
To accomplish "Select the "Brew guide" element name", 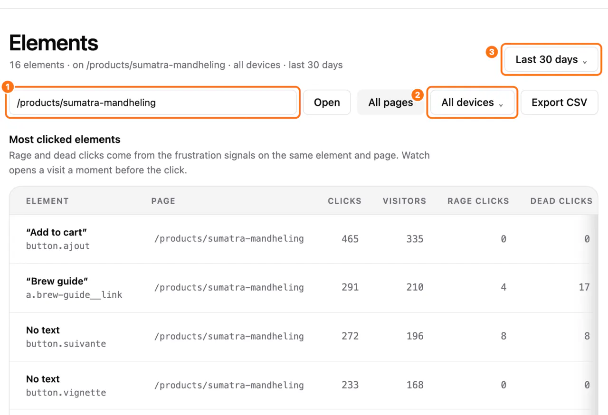I will point(57,281).
